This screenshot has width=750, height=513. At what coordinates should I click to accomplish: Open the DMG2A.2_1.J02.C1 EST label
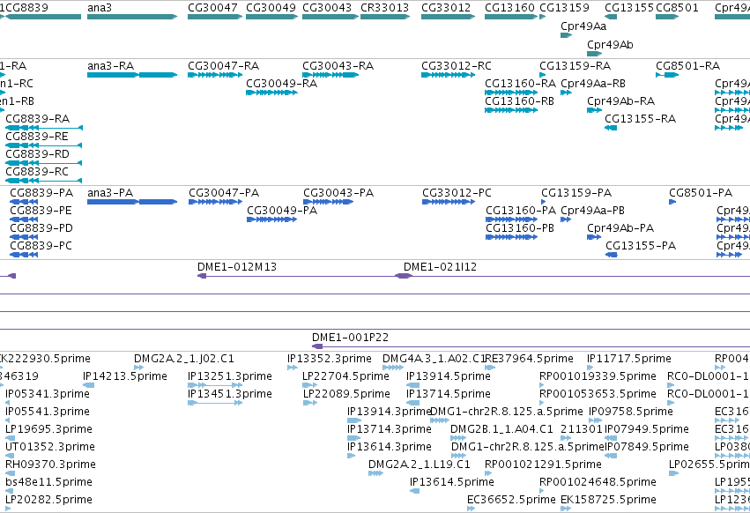tap(184, 359)
